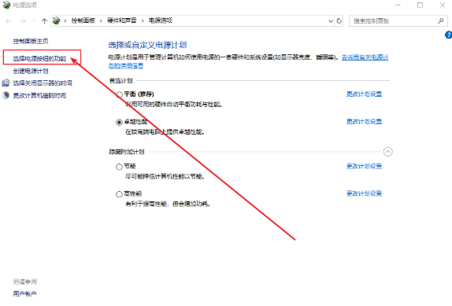Click the back navigation arrow
The width and height of the screenshot is (452, 306).
point(9,21)
